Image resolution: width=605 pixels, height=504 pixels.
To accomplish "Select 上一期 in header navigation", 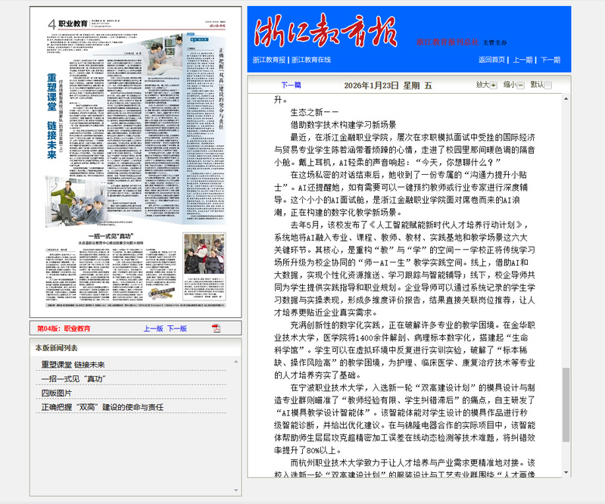I will click(x=522, y=60).
